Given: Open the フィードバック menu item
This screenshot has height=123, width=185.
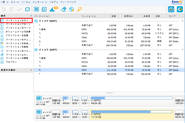Looking at the screenshot, I should pos(68,2).
